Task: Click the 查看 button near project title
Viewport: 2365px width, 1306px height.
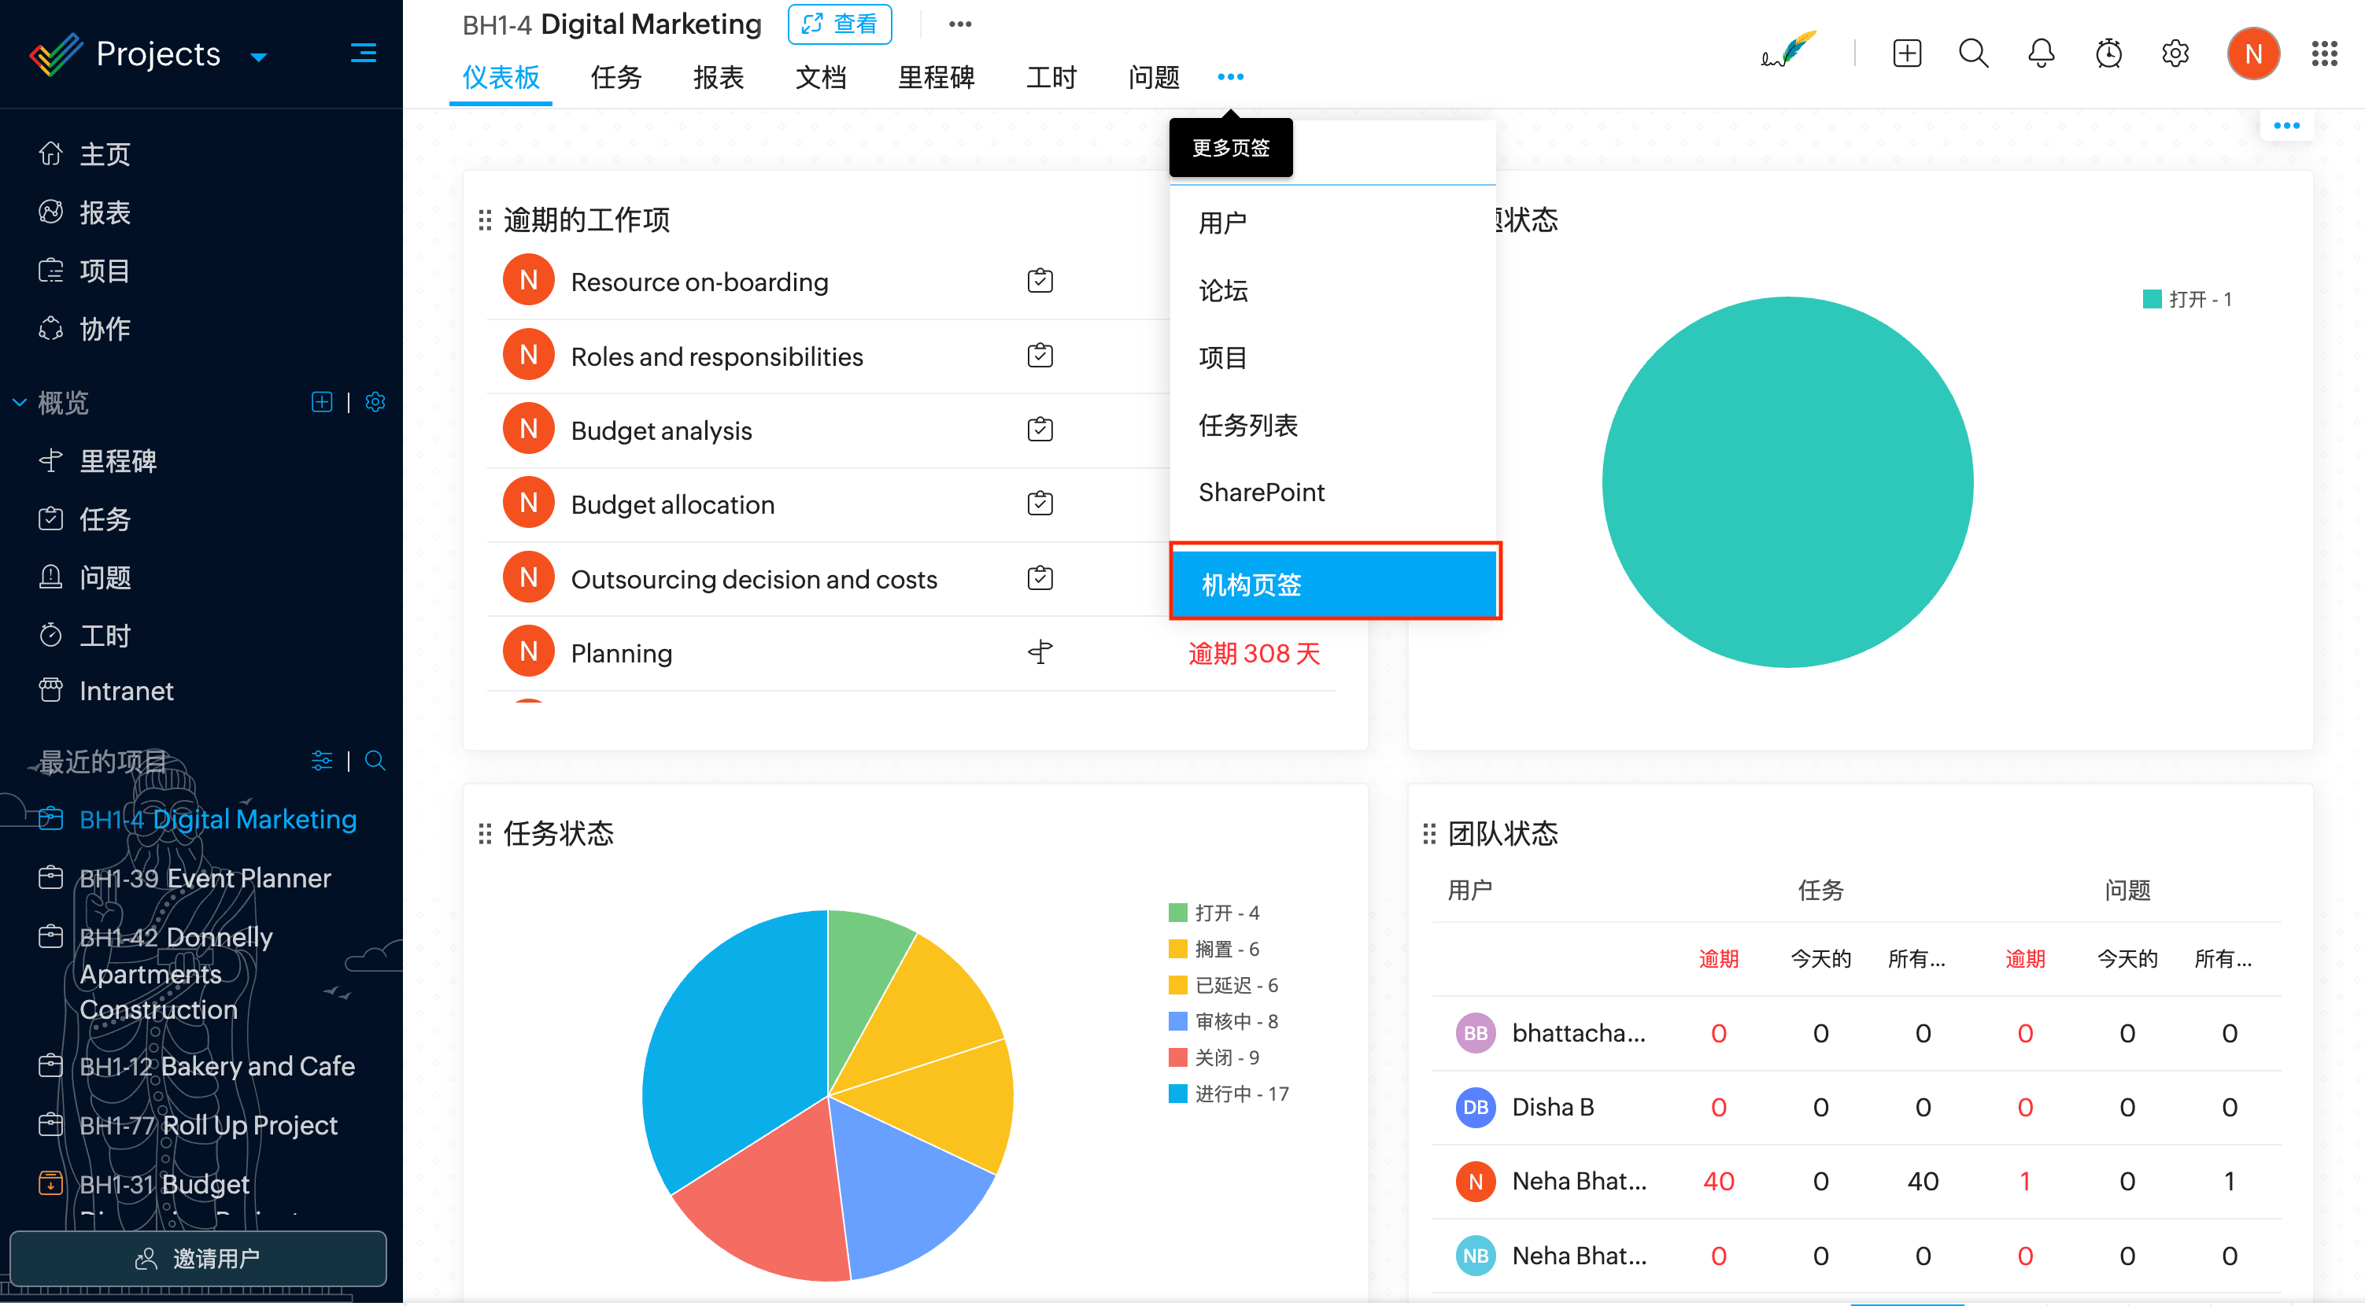Action: pyautogui.click(x=839, y=24)
